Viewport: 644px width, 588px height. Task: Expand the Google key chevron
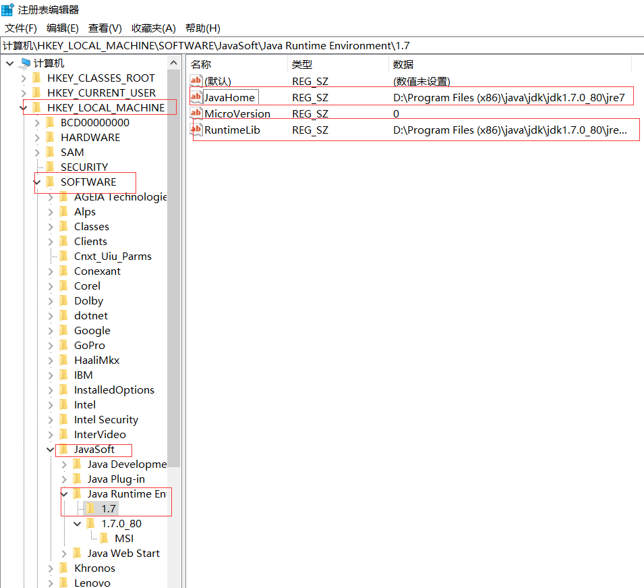pos(51,331)
